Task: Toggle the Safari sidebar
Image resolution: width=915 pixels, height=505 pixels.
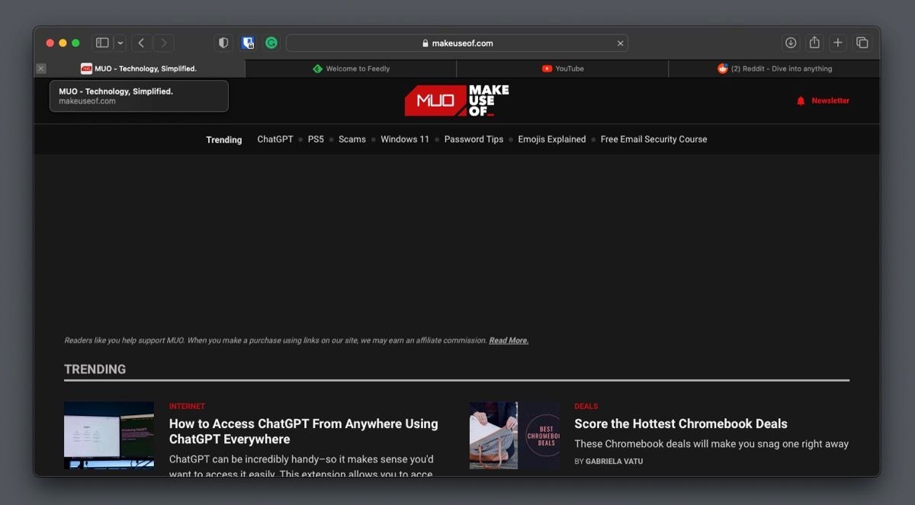Action: [102, 43]
